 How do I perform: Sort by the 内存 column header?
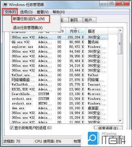click(x=76, y=31)
